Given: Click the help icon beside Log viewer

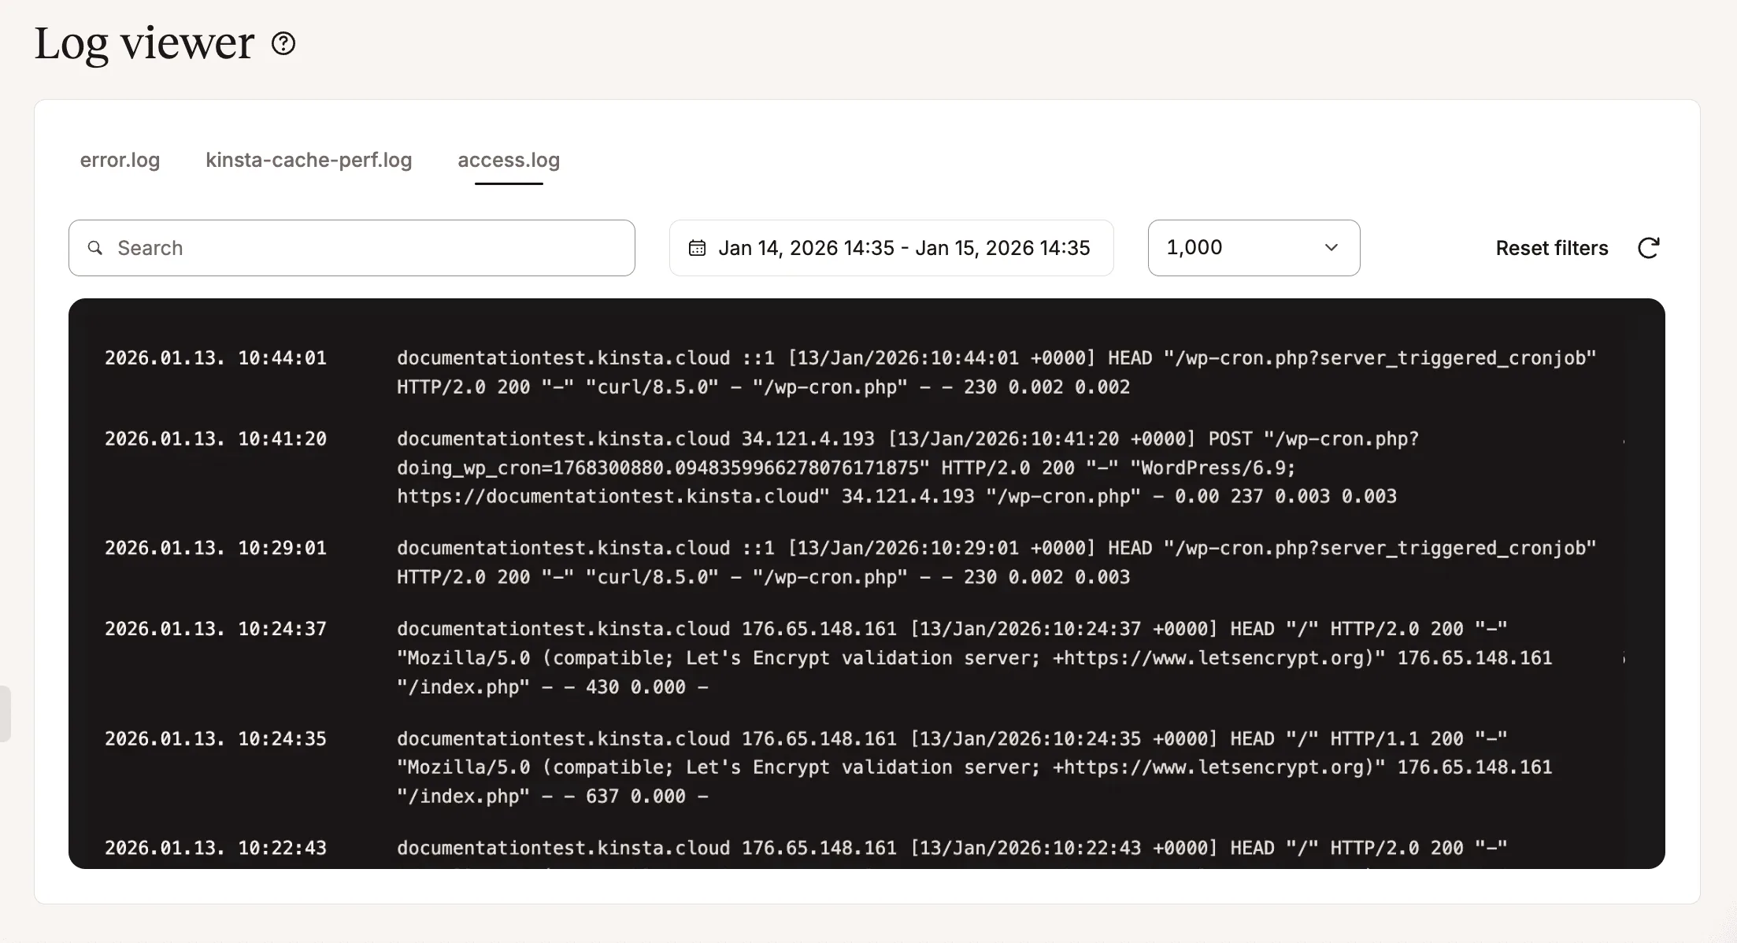Looking at the screenshot, I should (x=283, y=44).
